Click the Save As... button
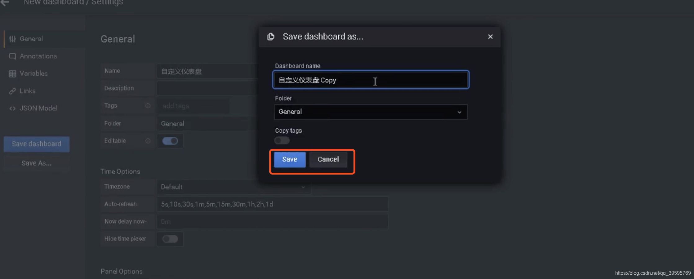 [37, 163]
